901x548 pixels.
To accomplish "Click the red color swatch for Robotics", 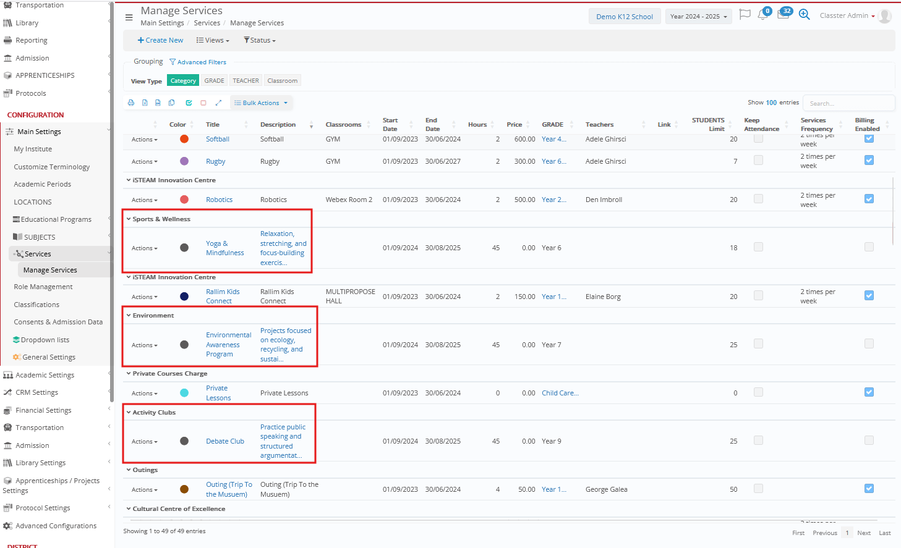I will point(184,200).
